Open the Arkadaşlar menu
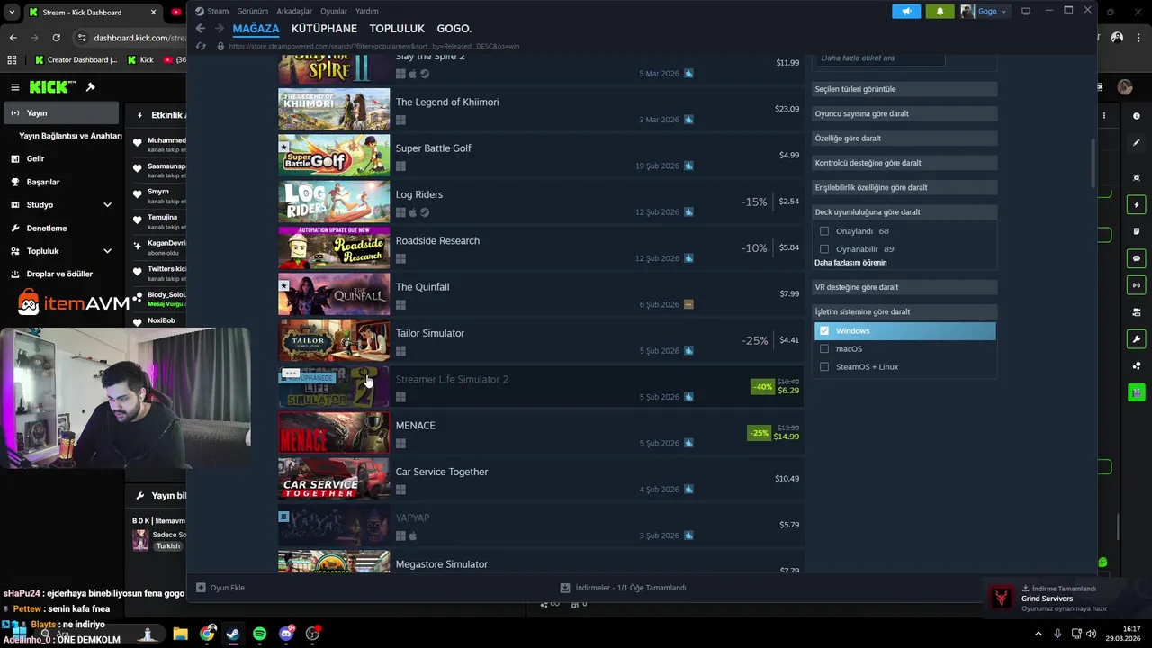This screenshot has width=1152, height=648. coord(294,11)
